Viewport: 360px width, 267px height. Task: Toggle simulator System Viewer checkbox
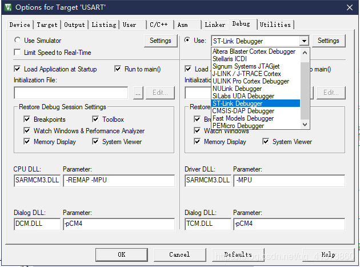pos(95,142)
